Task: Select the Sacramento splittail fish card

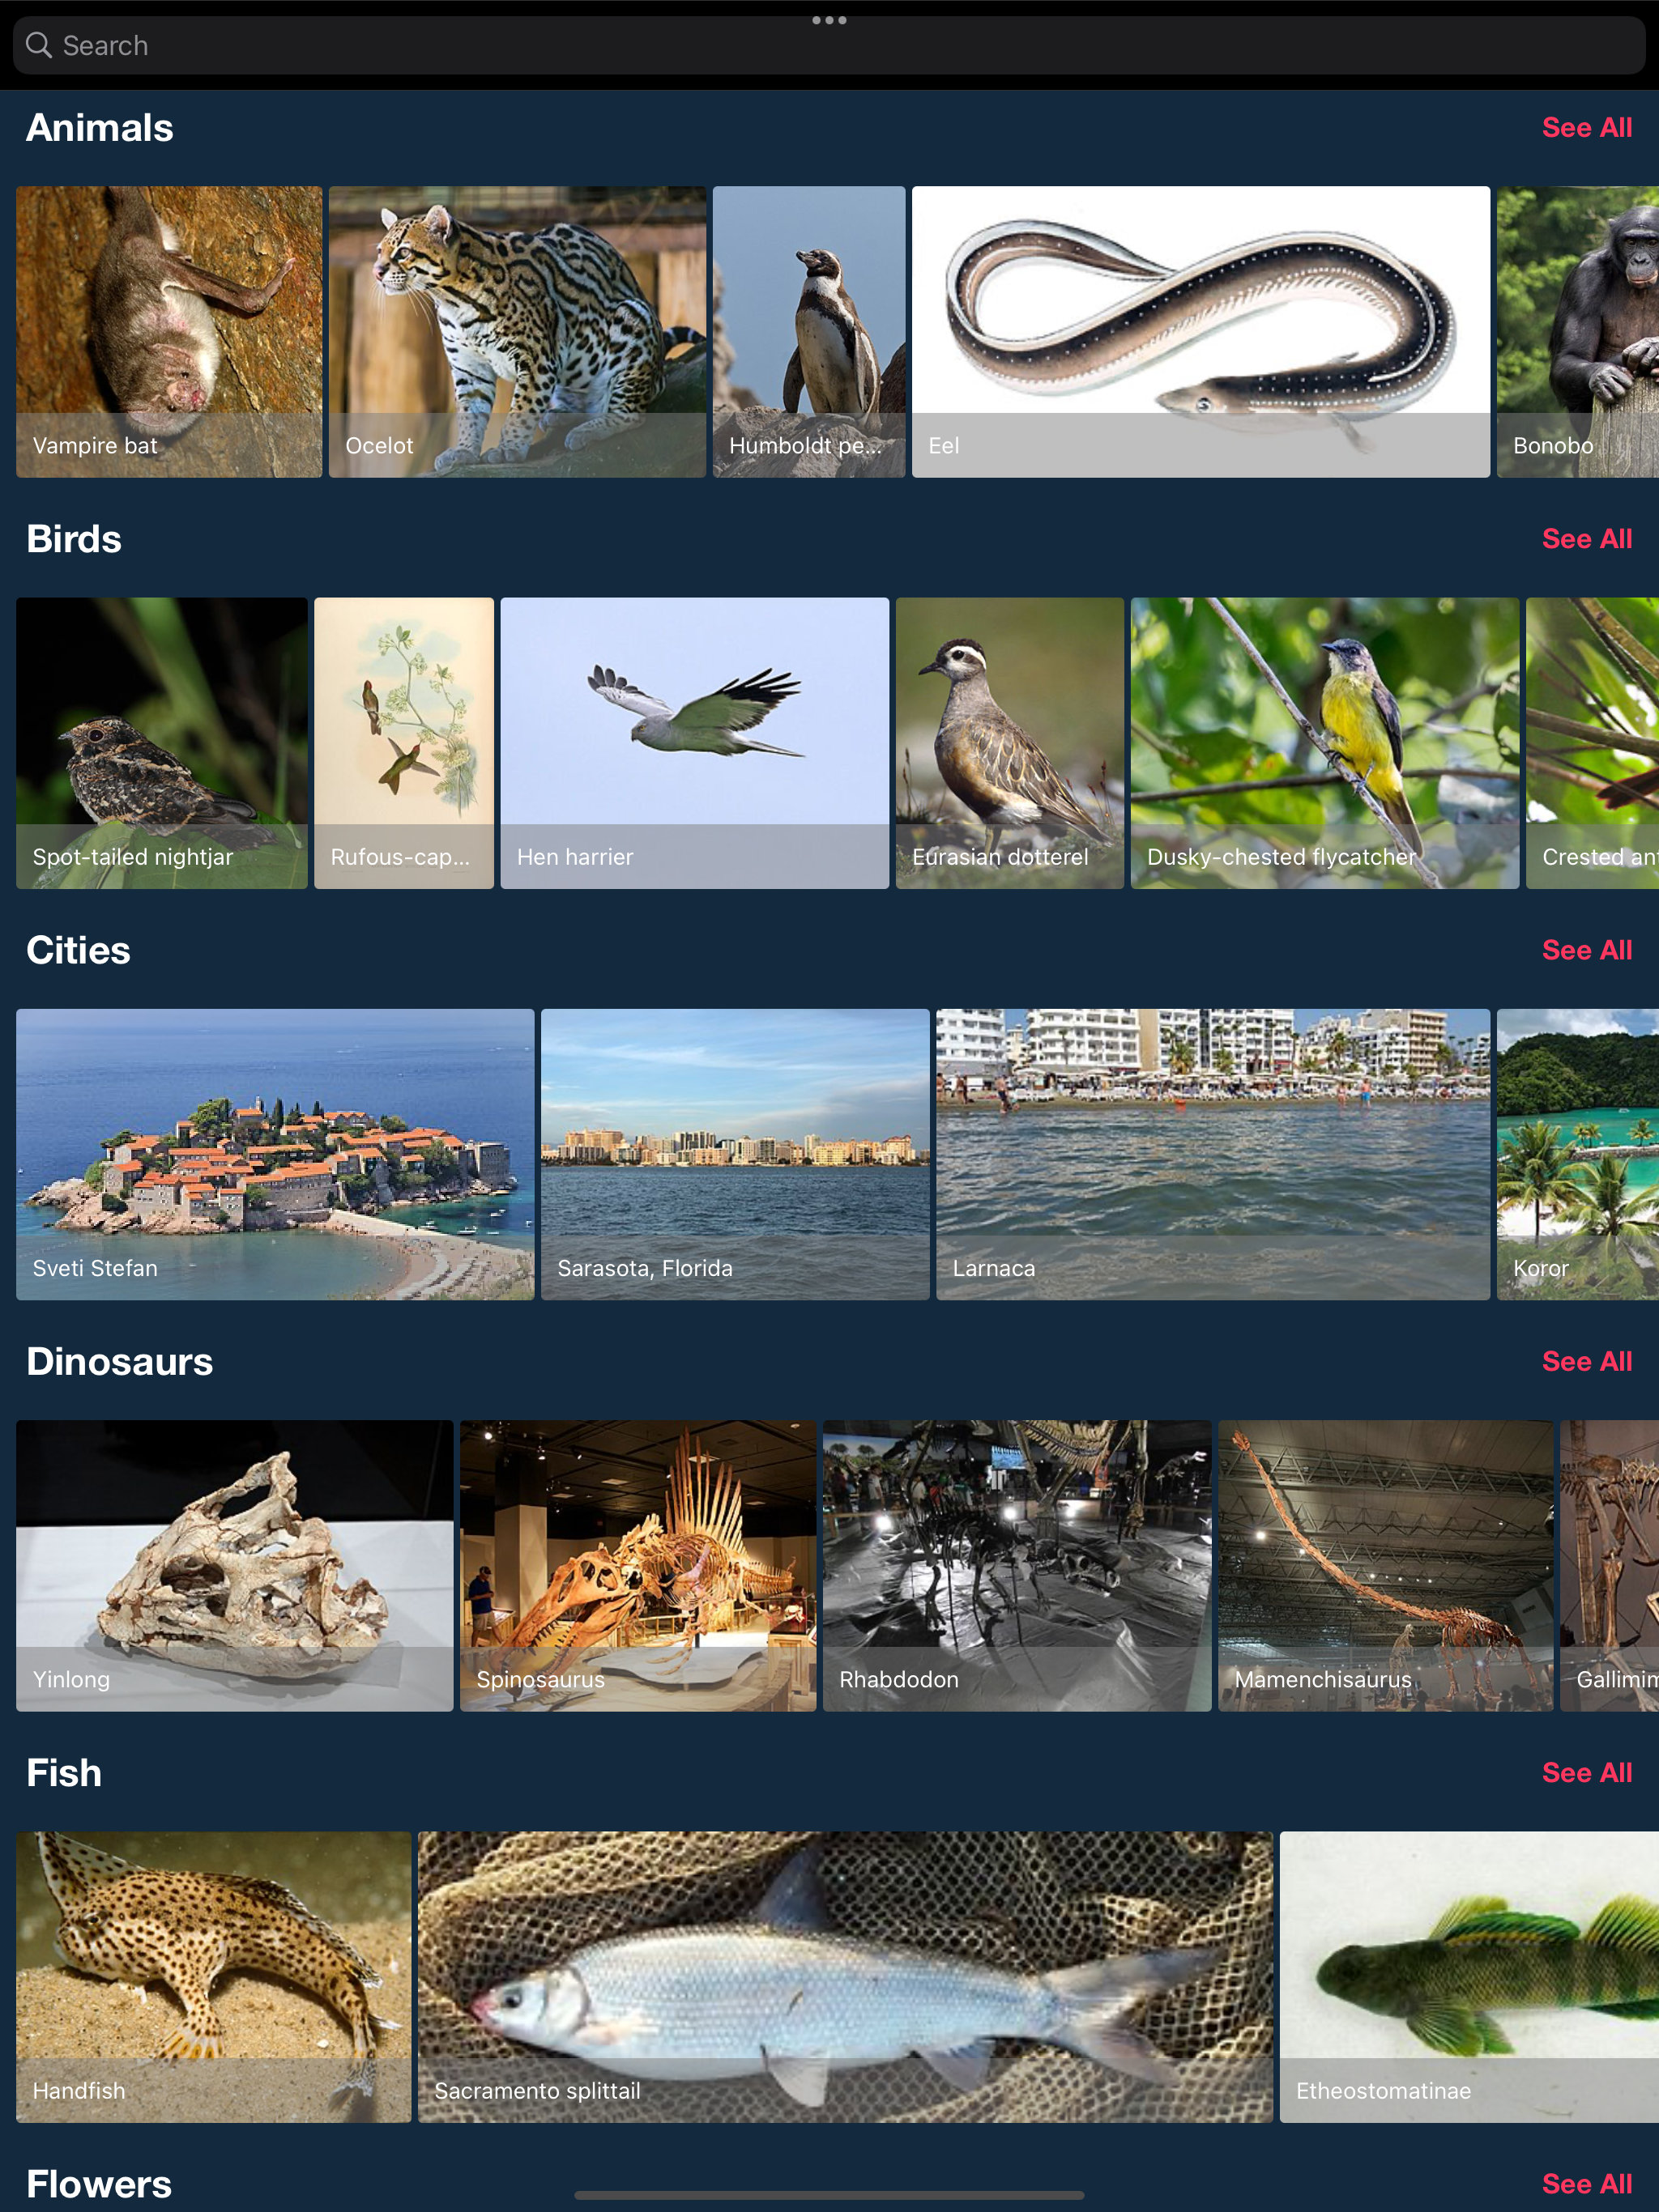Action: pyautogui.click(x=845, y=1976)
